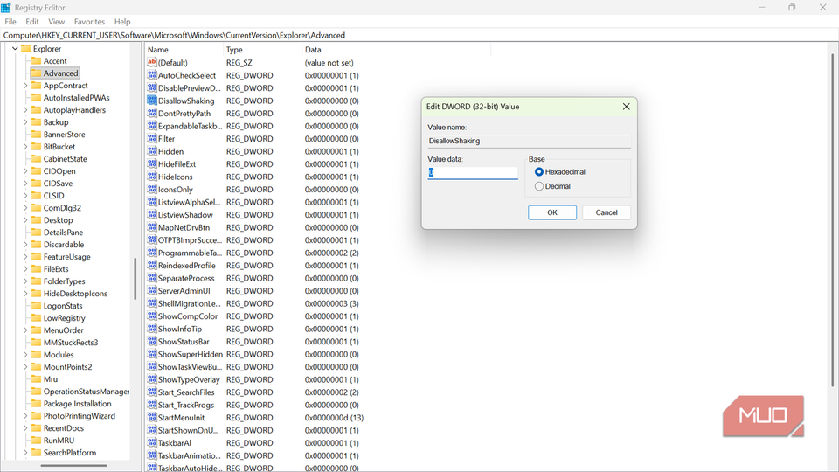Click the ShowInfoTip DWORD icon
The width and height of the screenshot is (839, 472).
tap(152, 330)
